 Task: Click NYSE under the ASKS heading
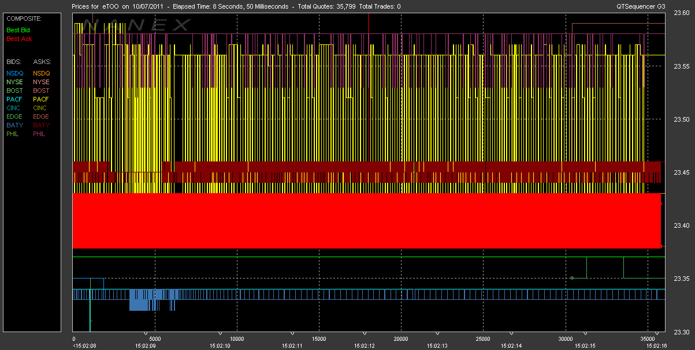pyautogui.click(x=42, y=82)
